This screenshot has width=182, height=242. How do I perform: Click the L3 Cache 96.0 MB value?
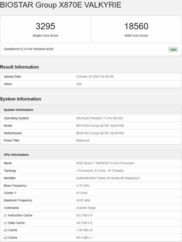84,238
